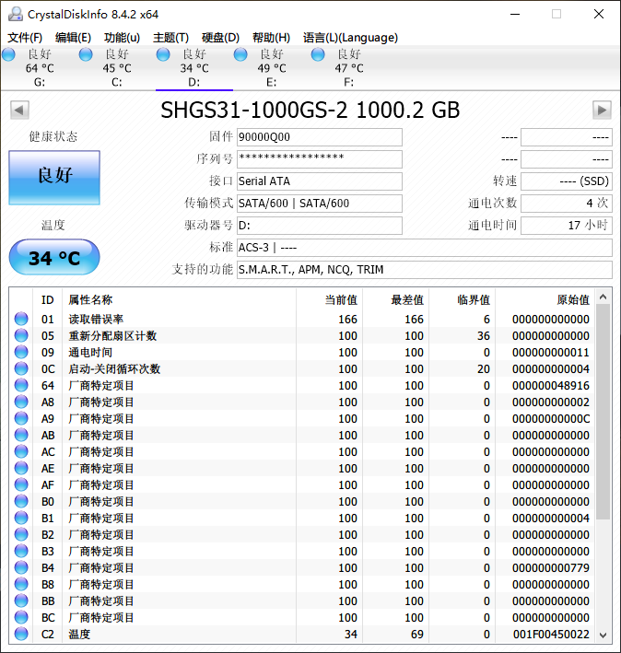Click raw value 000000048916
621x653 pixels.
(x=551, y=386)
